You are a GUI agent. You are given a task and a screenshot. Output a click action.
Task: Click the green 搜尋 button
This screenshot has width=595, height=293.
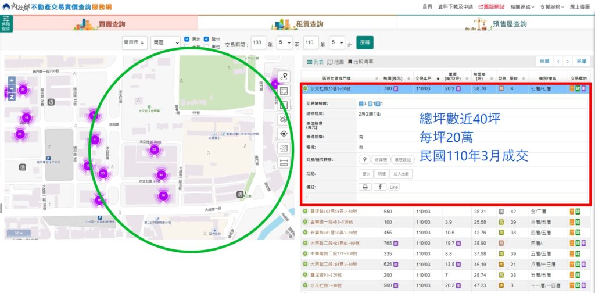point(365,42)
